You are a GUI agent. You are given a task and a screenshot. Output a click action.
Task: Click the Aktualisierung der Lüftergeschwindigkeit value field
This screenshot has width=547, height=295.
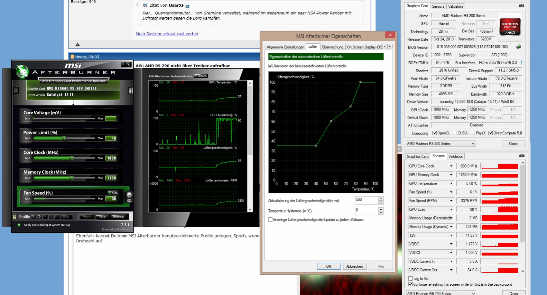pyautogui.click(x=366, y=200)
